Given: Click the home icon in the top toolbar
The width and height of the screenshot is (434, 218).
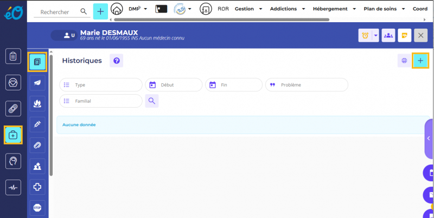Looking at the screenshot, I should tap(117, 9).
